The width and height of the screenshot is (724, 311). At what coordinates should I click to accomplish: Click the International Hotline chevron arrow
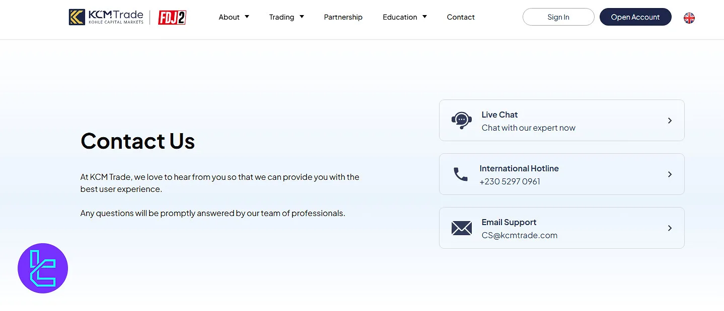click(x=670, y=174)
